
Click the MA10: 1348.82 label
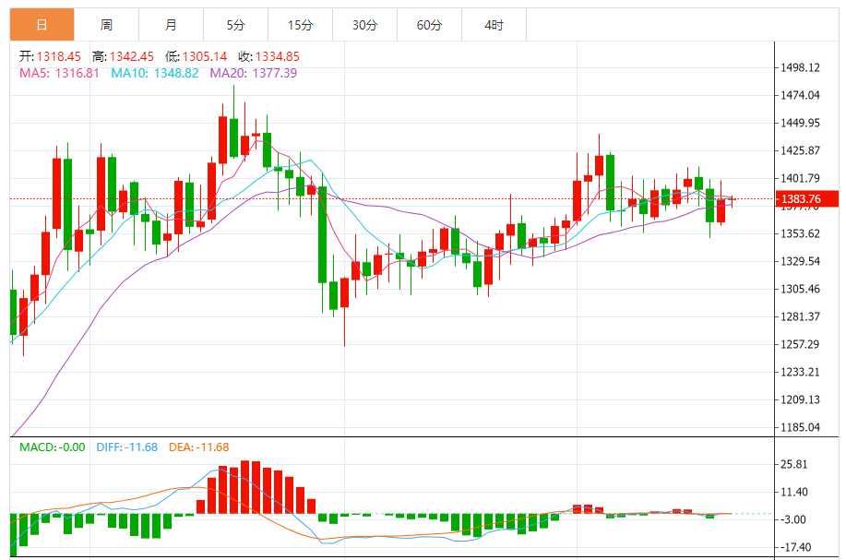tap(155, 73)
